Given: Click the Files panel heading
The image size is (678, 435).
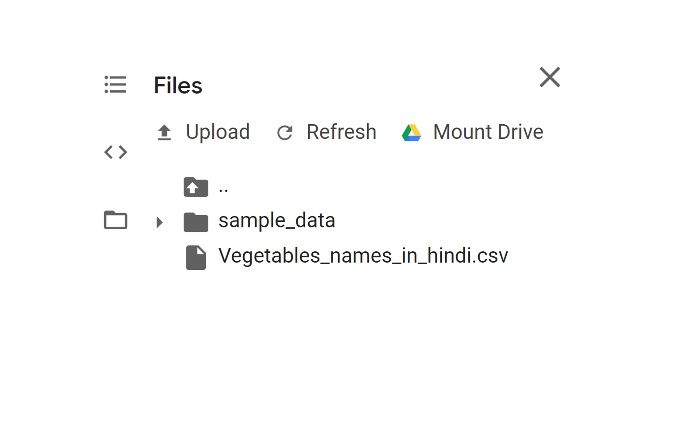Looking at the screenshot, I should [178, 85].
